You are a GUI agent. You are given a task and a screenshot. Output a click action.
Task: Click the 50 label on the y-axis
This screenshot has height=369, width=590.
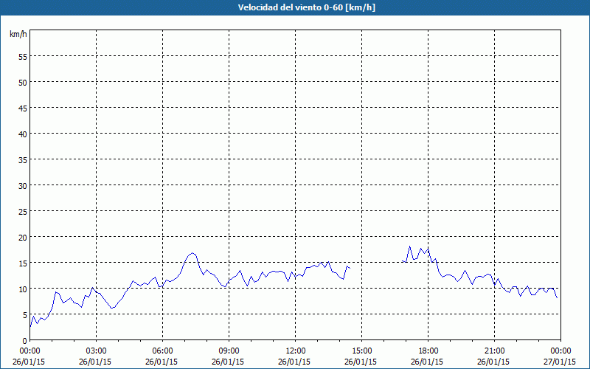tap(22, 82)
